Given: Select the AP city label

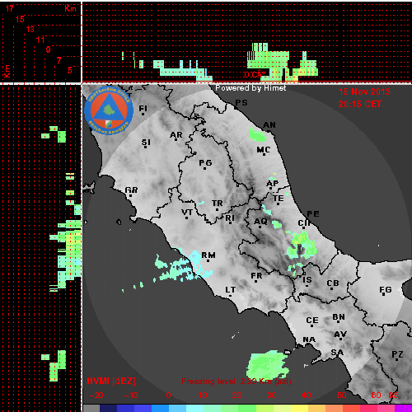Looking at the screenshot, I should [x=273, y=184].
